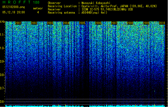Image resolution: width=168 pixels, height=107 pixels.
Task: Click the word "meteor" in the header
Action: pyautogui.click(x=38, y=8)
